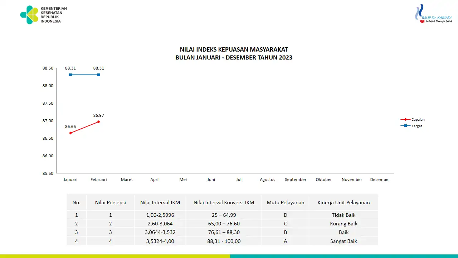Click the Nilai Interval Konversi IKM header
Viewport: 458px width, 258px height.
tap(224, 202)
